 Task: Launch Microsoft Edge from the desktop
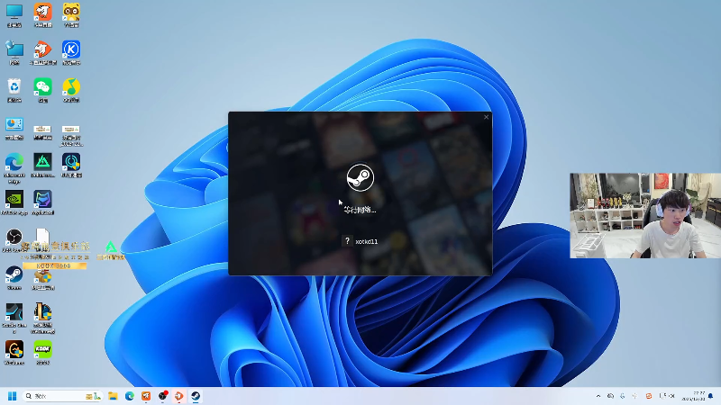pos(14,168)
